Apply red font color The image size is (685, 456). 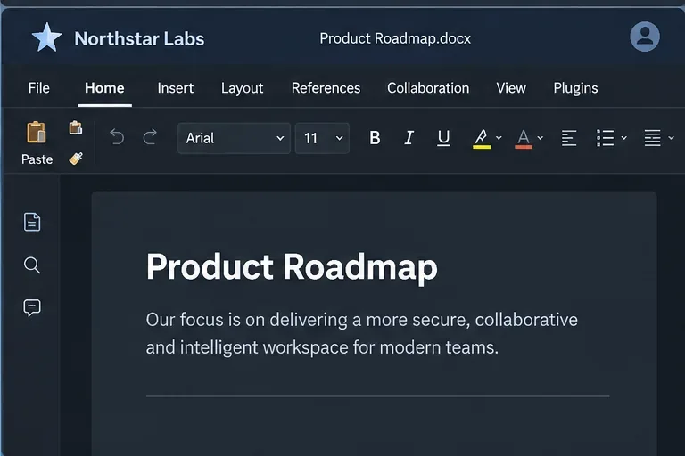pyautogui.click(x=524, y=139)
